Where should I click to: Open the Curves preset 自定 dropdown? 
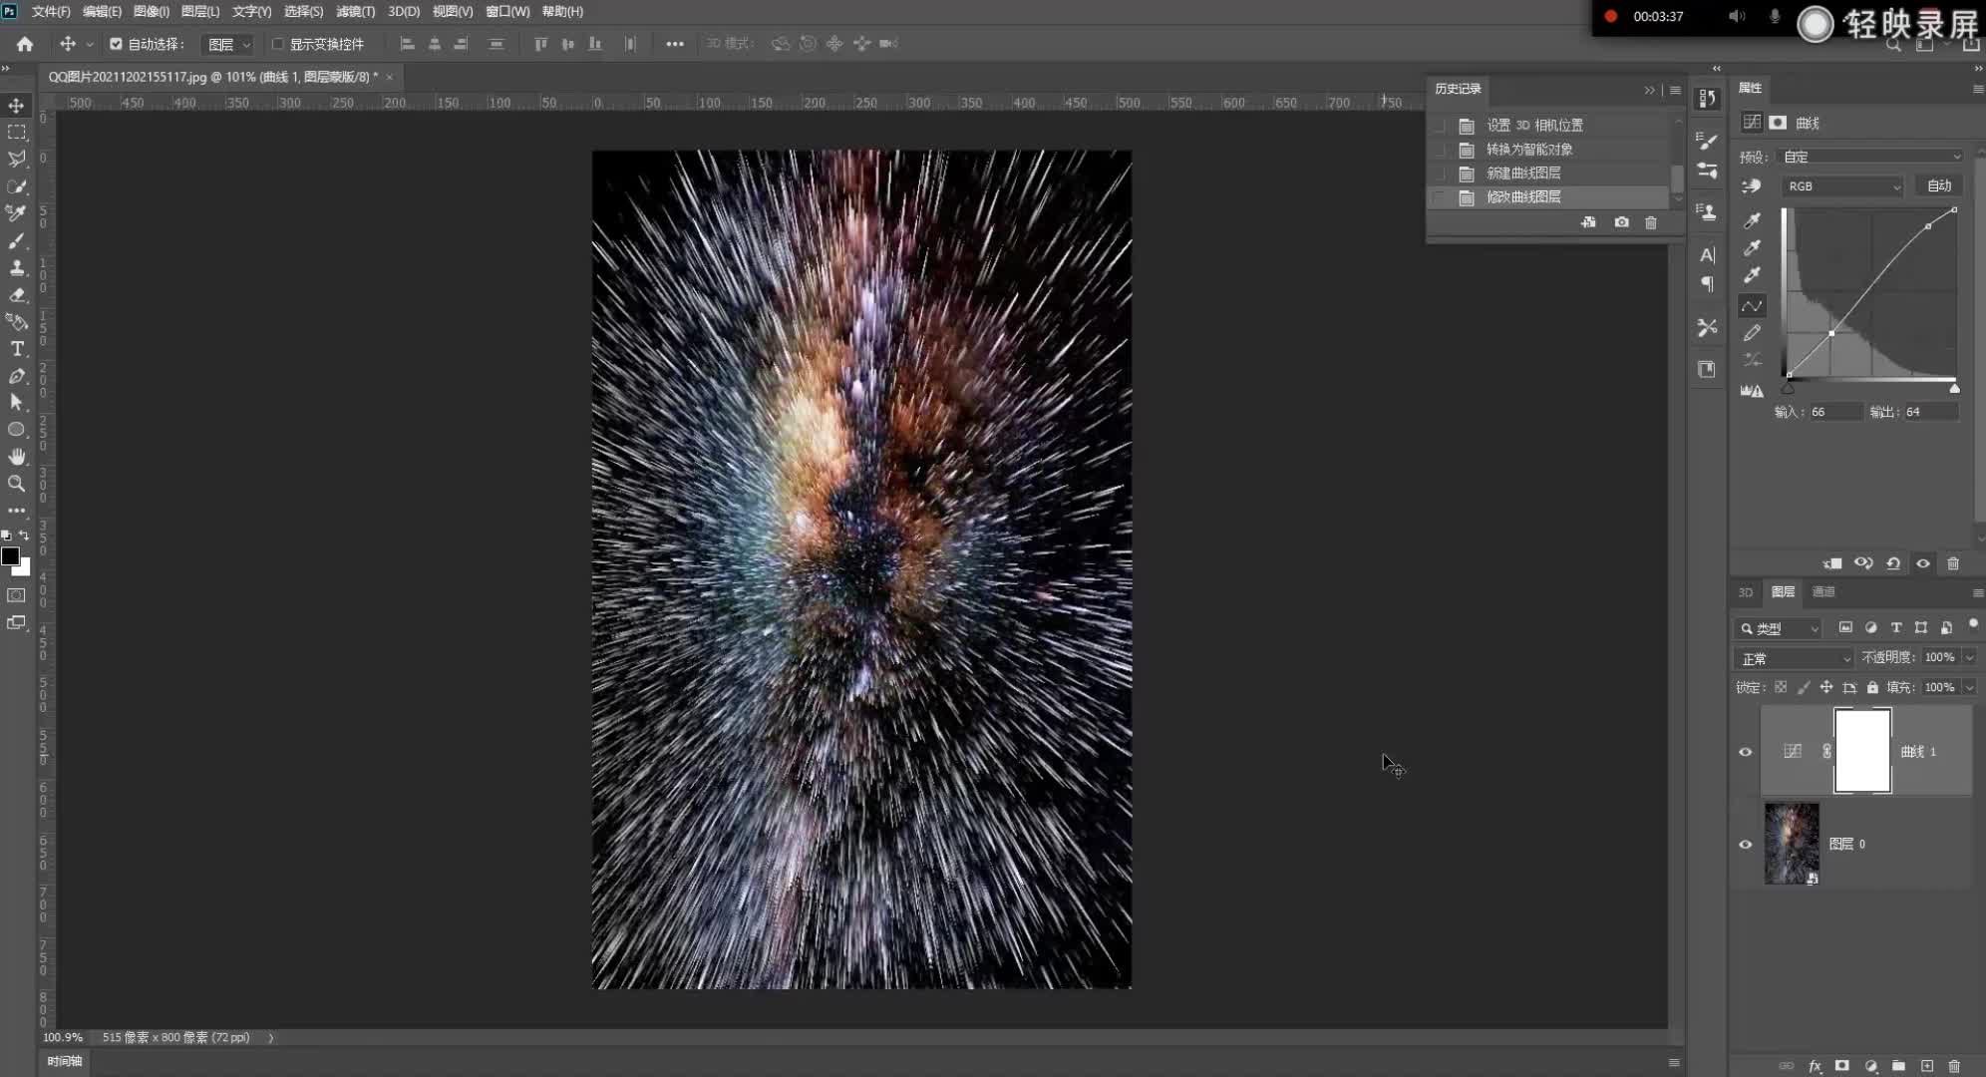click(1869, 156)
